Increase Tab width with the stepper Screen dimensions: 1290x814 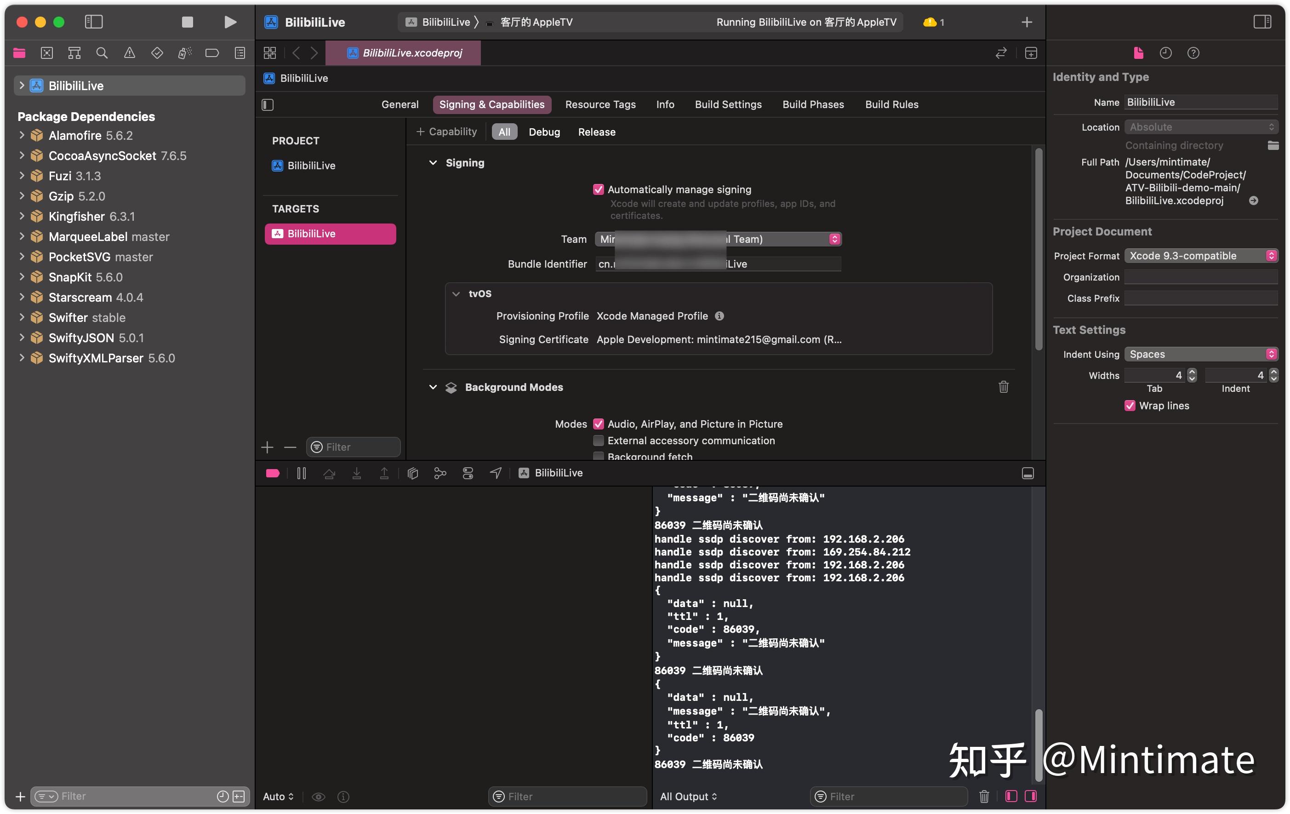pyautogui.click(x=1192, y=372)
